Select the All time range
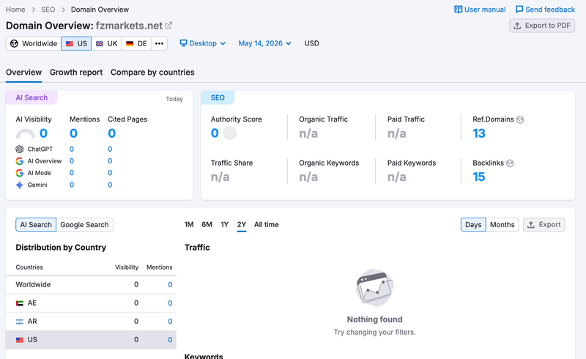586x359 pixels. pos(267,224)
